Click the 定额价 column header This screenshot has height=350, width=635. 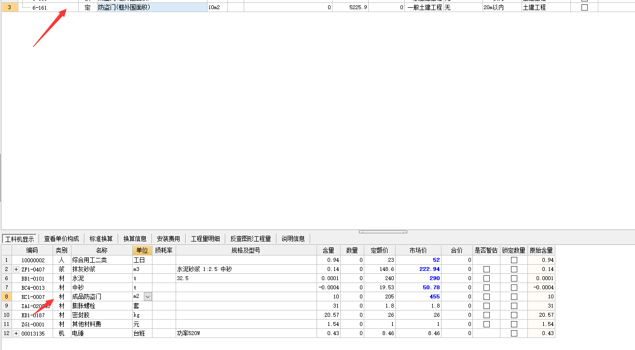click(379, 251)
